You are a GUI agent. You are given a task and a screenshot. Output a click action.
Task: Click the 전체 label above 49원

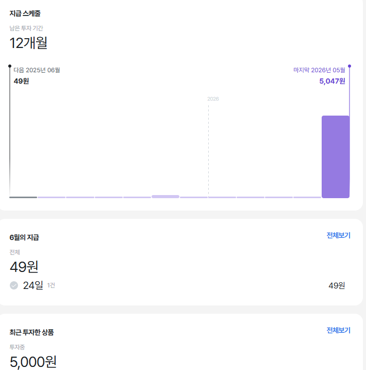[x=14, y=252]
